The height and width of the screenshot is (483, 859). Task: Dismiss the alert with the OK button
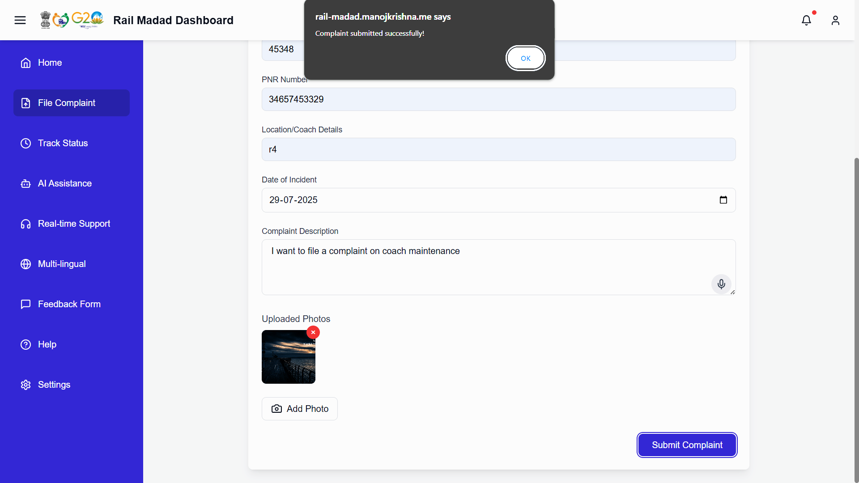[x=525, y=58]
